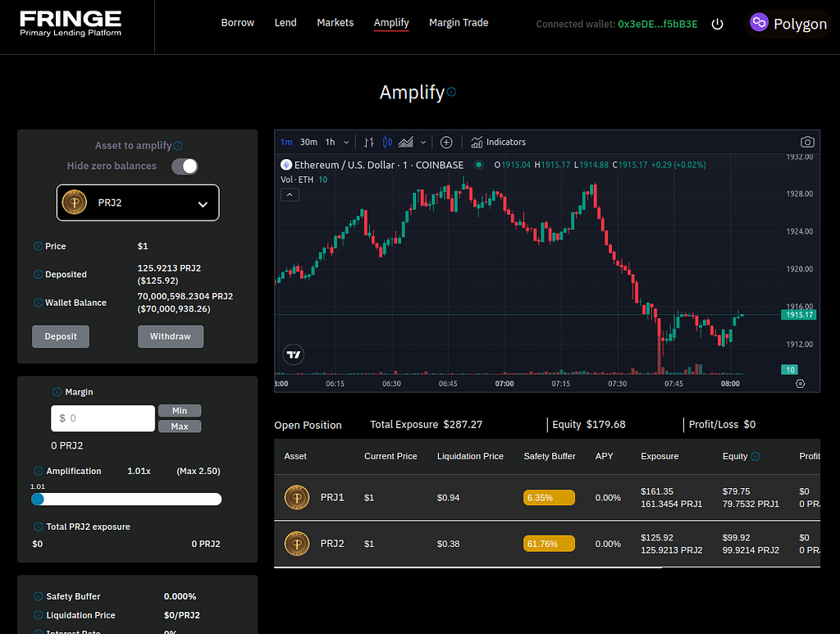The image size is (840, 634).
Task: Select the 30m chart interval
Action: pos(308,142)
